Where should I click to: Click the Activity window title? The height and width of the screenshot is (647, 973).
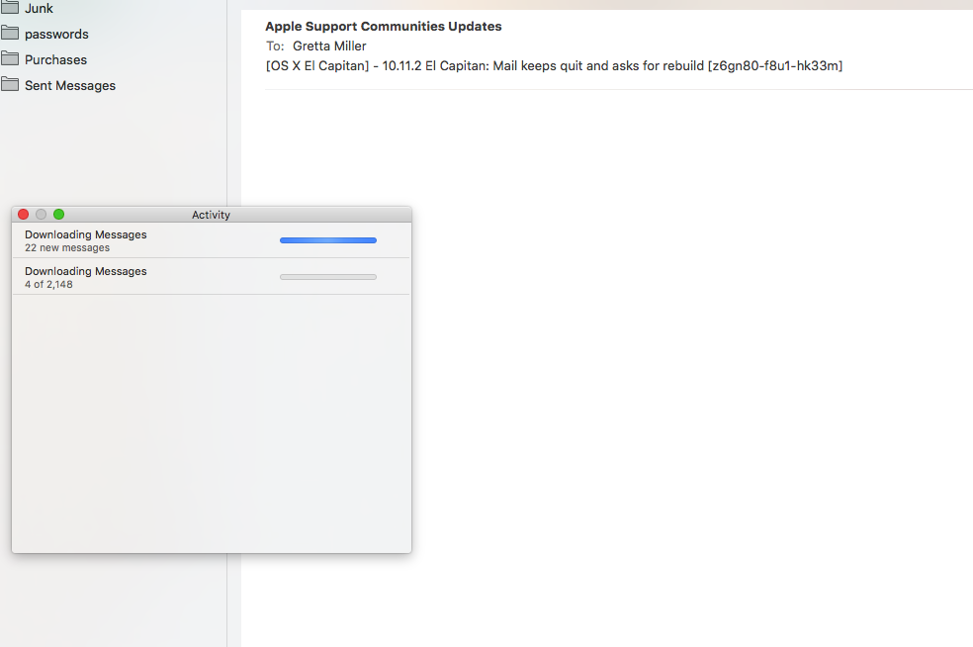coord(211,215)
